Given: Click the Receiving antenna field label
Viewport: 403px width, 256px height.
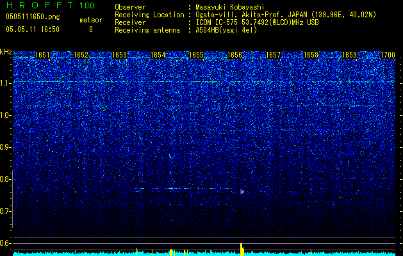Looking at the screenshot, I should tap(147, 30).
